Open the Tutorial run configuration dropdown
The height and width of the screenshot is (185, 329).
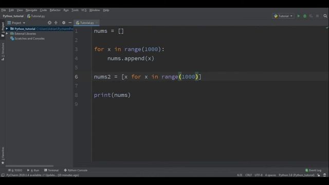click(x=283, y=16)
